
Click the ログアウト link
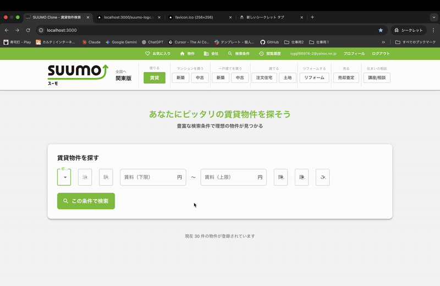pos(381,53)
